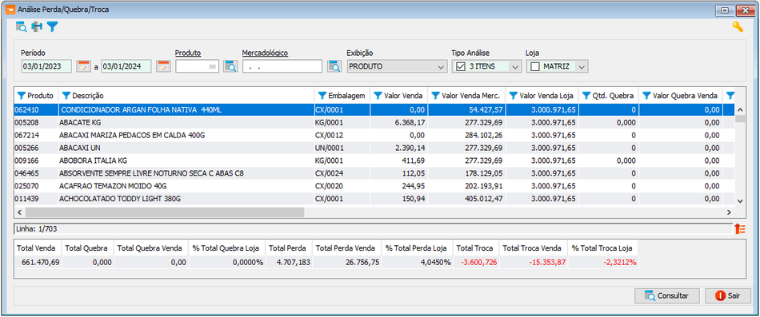Viewport: 760px width, 317px height.
Task: Click the printer icon in the toolbar
Action: (x=37, y=27)
